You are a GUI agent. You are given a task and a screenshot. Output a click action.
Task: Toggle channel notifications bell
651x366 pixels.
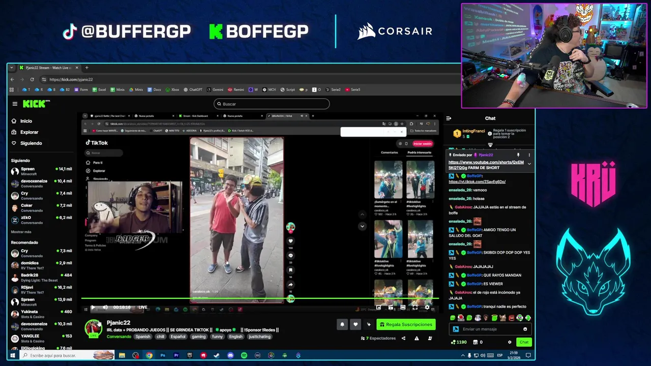click(x=342, y=324)
